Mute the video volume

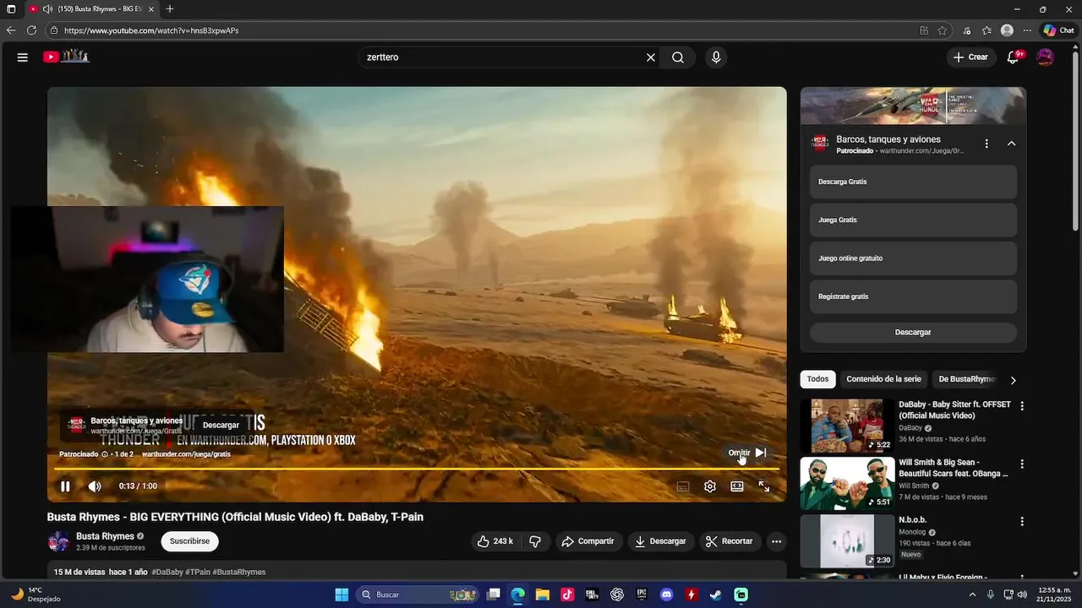click(x=95, y=486)
